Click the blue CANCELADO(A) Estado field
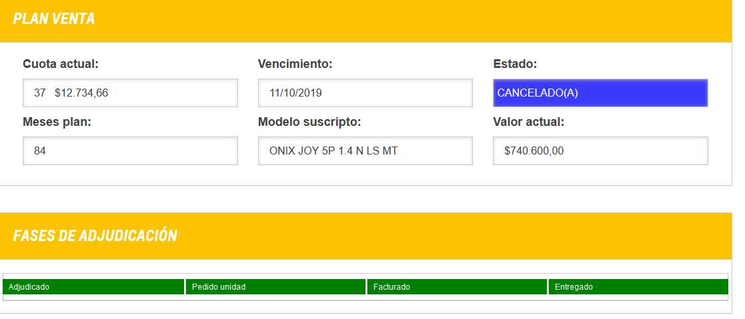This screenshot has width=745, height=319. point(600,93)
